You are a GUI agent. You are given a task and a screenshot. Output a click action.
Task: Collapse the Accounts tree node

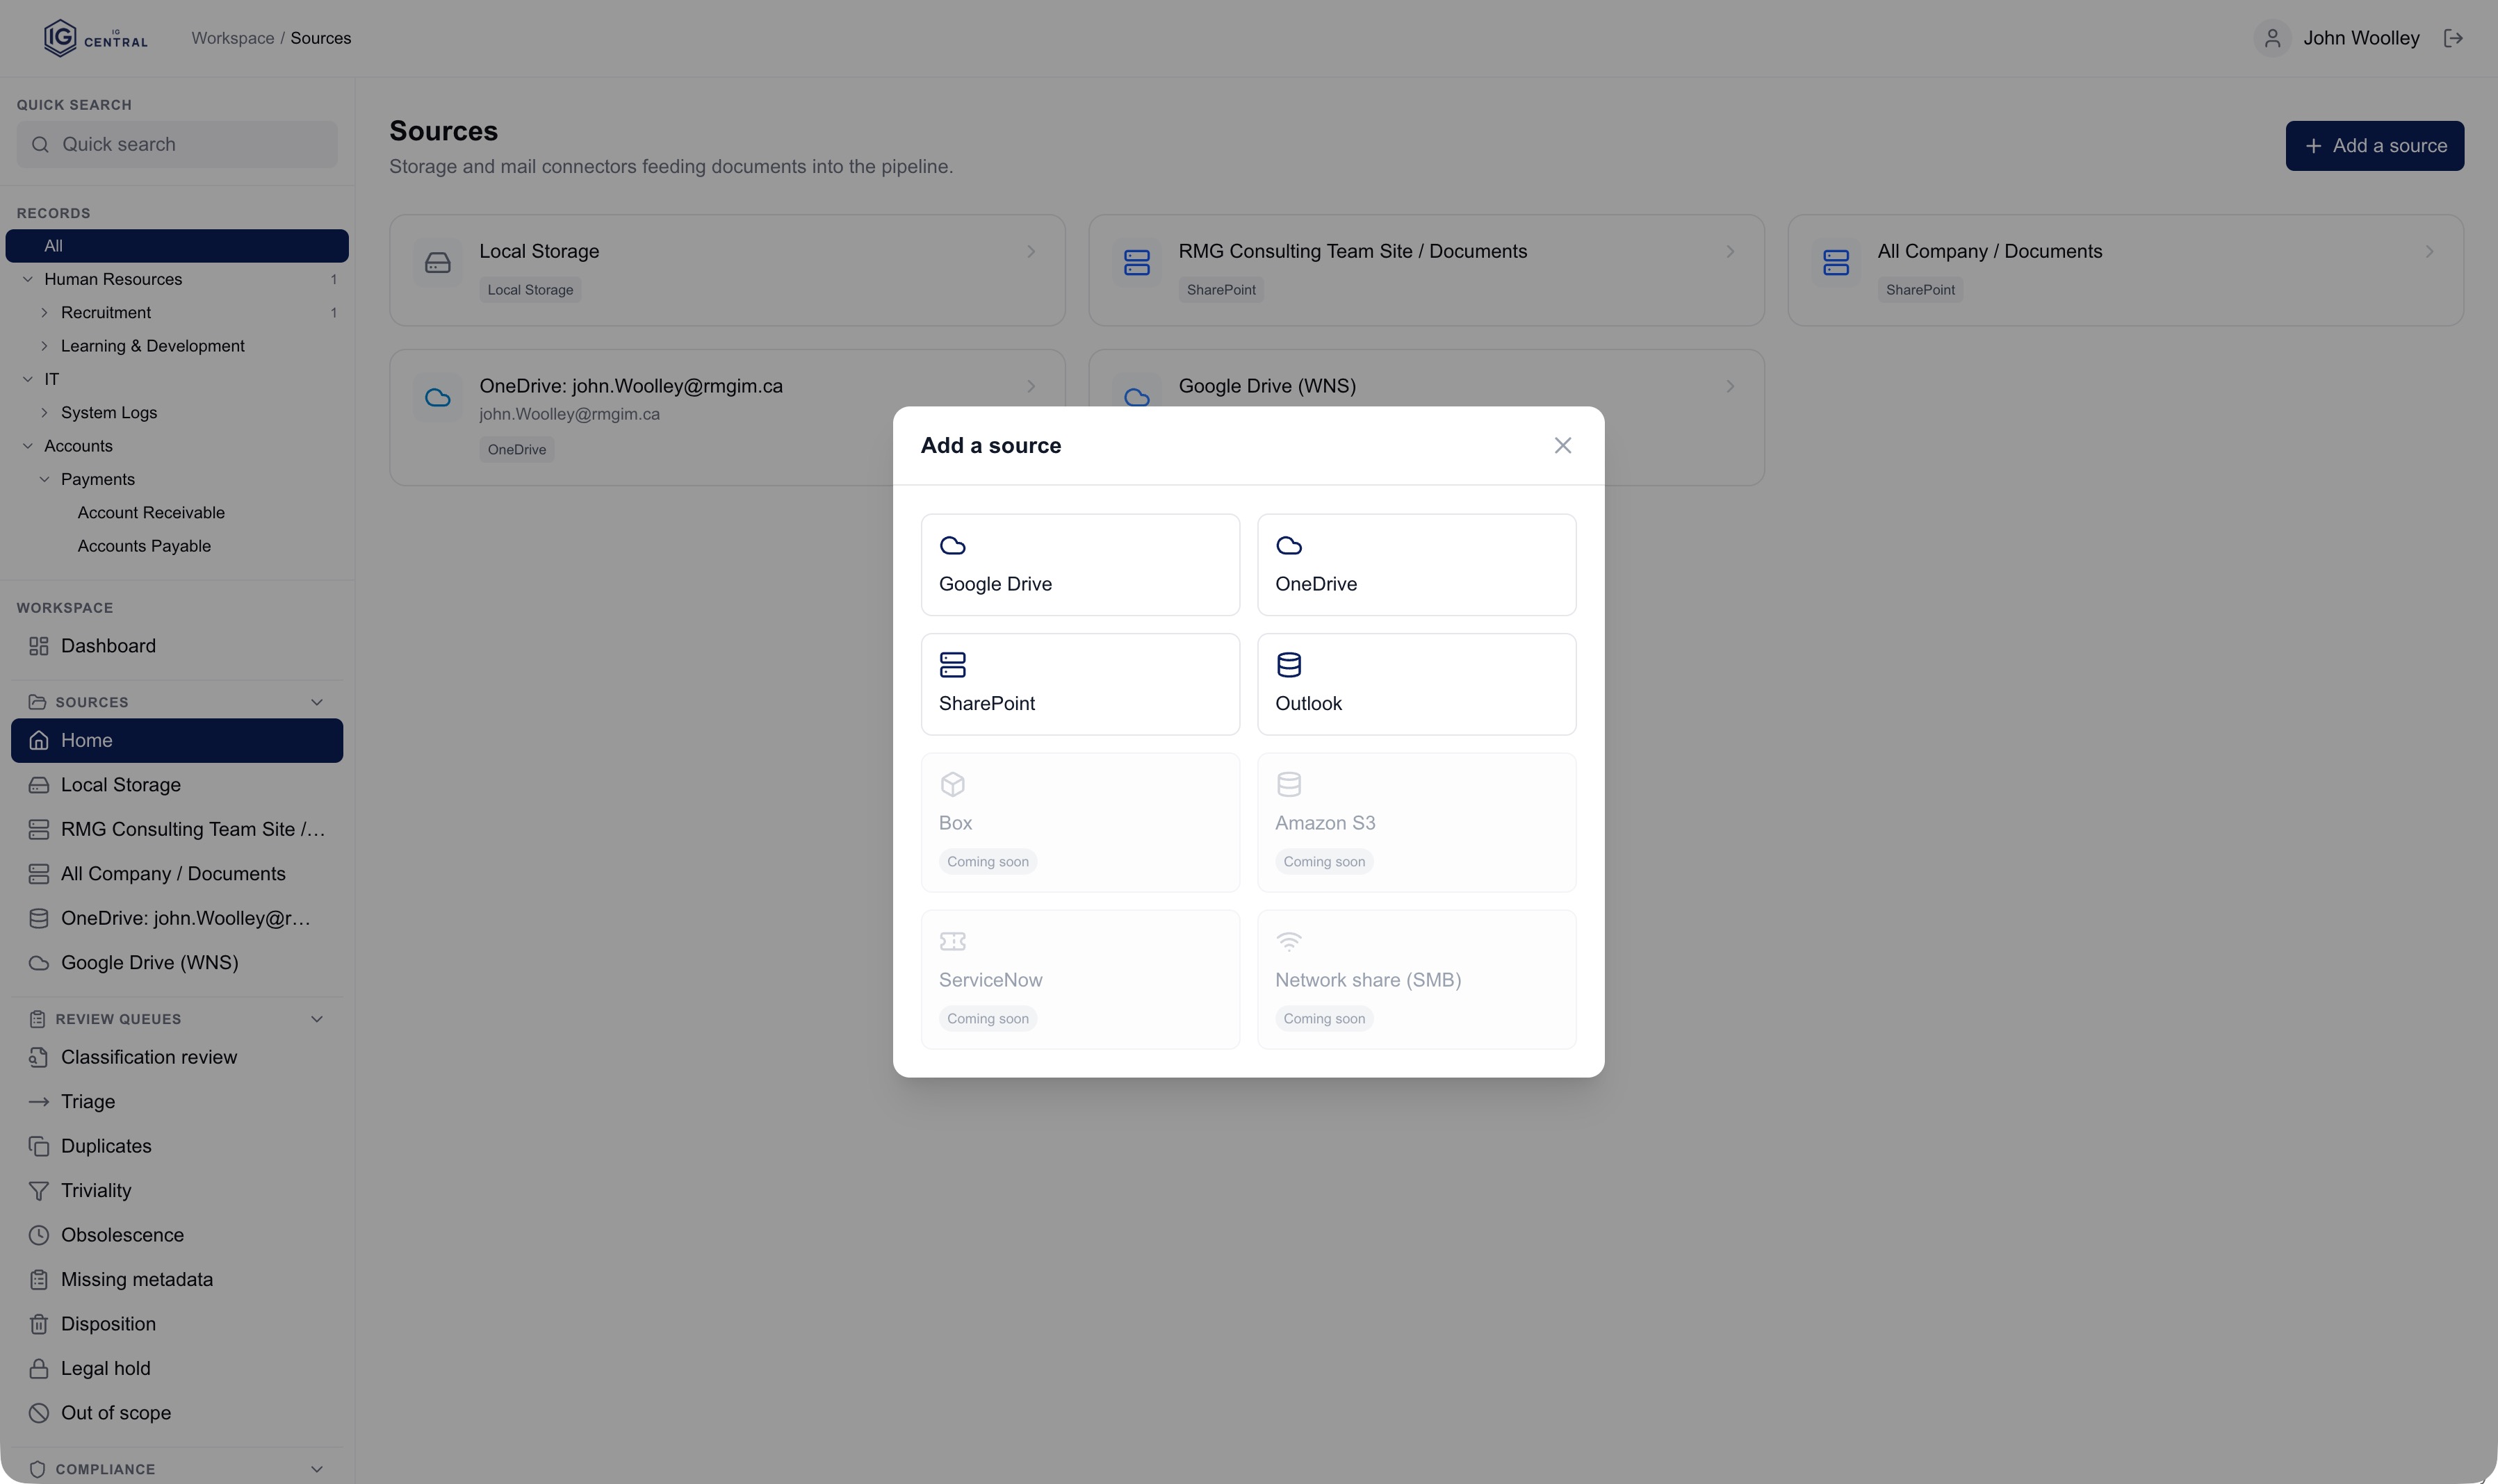[x=28, y=446]
